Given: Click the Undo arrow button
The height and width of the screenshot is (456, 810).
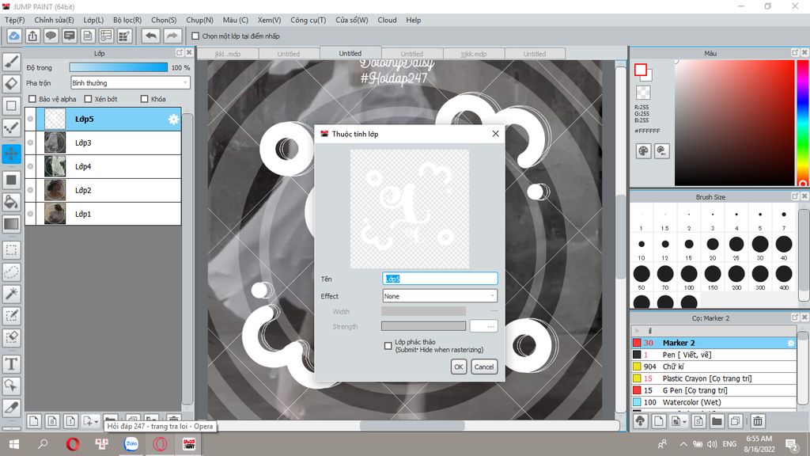Looking at the screenshot, I should pyautogui.click(x=151, y=36).
